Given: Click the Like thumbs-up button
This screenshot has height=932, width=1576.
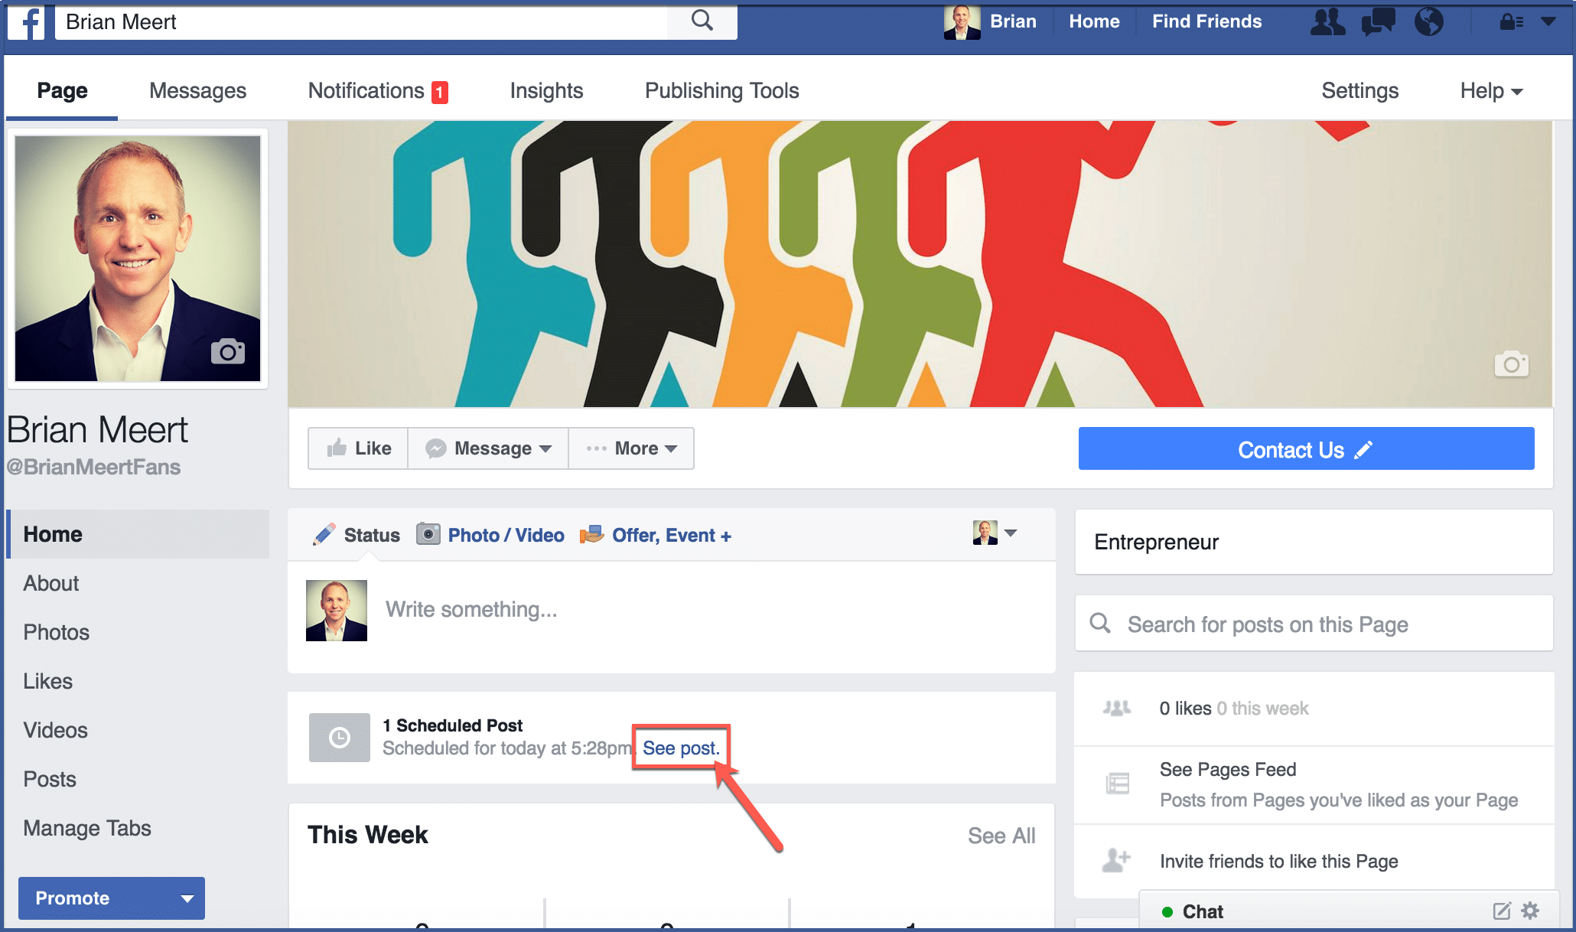Looking at the screenshot, I should [x=358, y=448].
